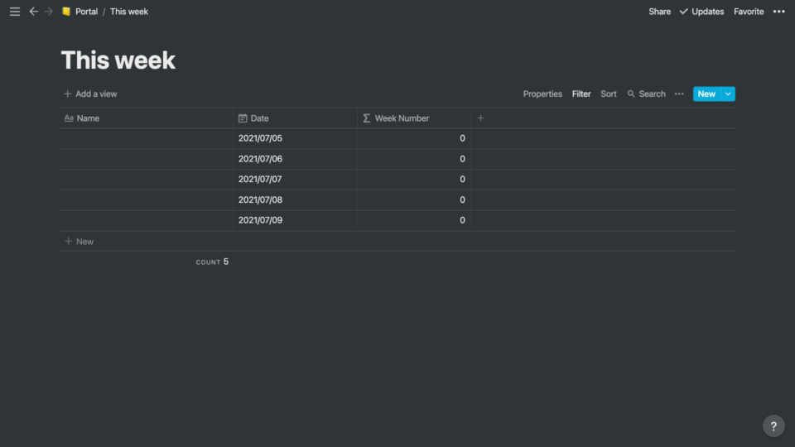Open the sidebar hamburger menu
This screenshot has width=795, height=447.
[x=15, y=11]
